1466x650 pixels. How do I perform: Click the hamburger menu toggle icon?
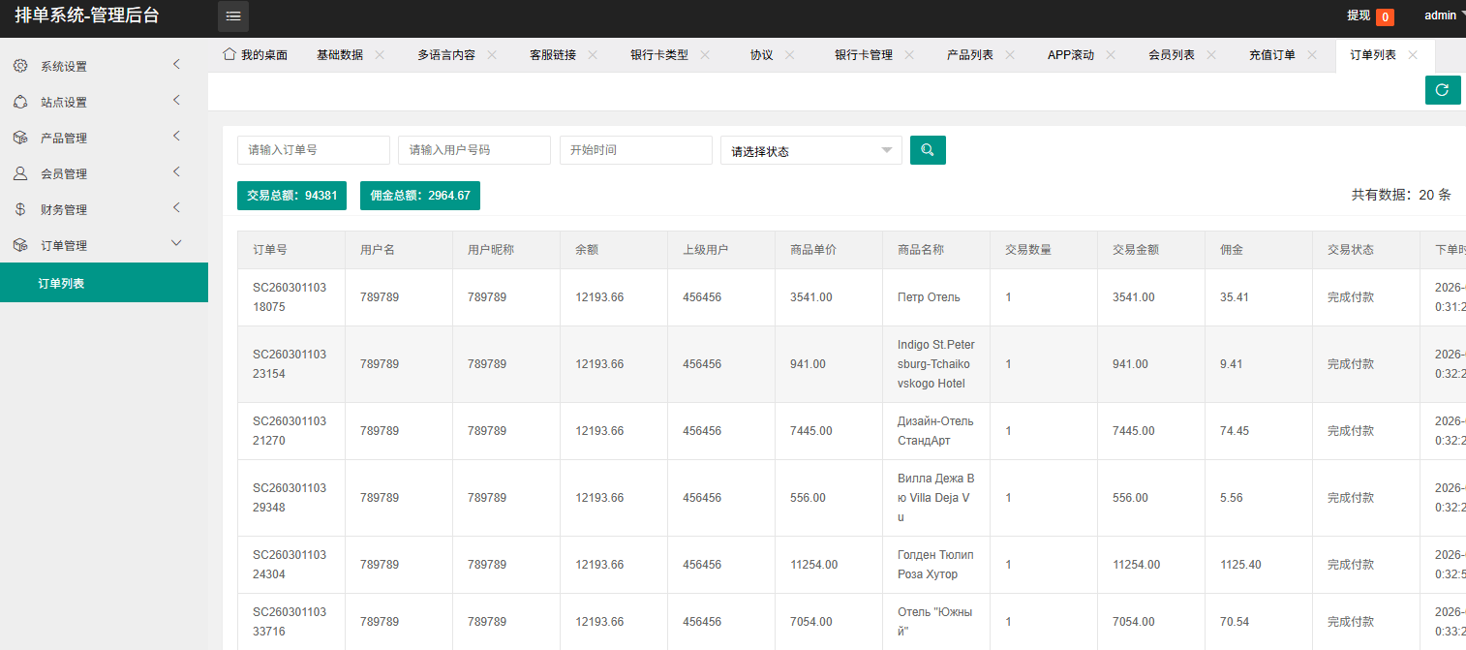(233, 16)
